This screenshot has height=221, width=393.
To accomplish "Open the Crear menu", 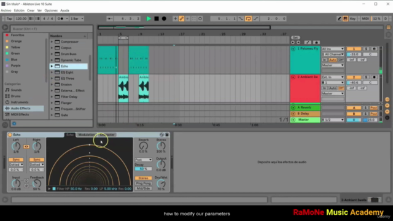I will click(31, 10).
